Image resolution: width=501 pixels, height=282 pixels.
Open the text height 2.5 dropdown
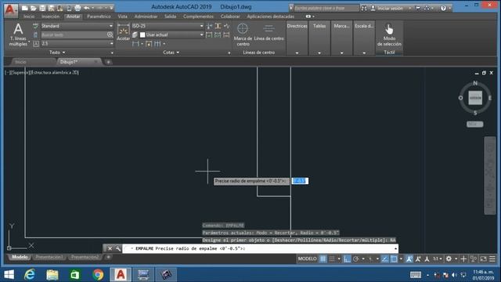point(111,44)
